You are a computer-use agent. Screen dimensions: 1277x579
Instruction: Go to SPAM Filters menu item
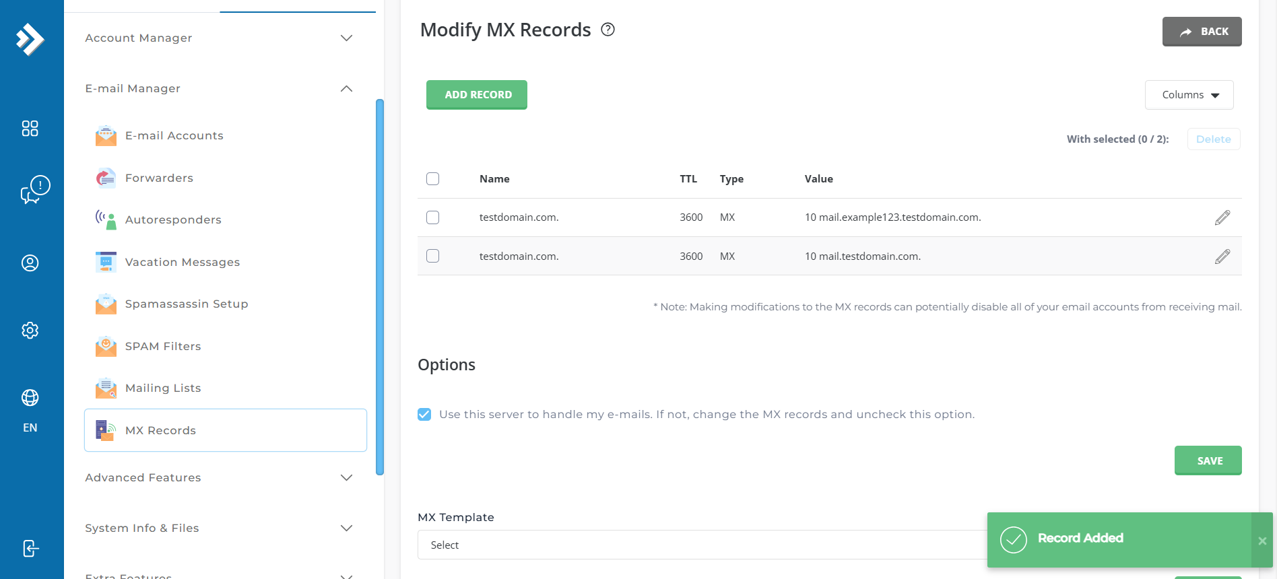coord(163,346)
